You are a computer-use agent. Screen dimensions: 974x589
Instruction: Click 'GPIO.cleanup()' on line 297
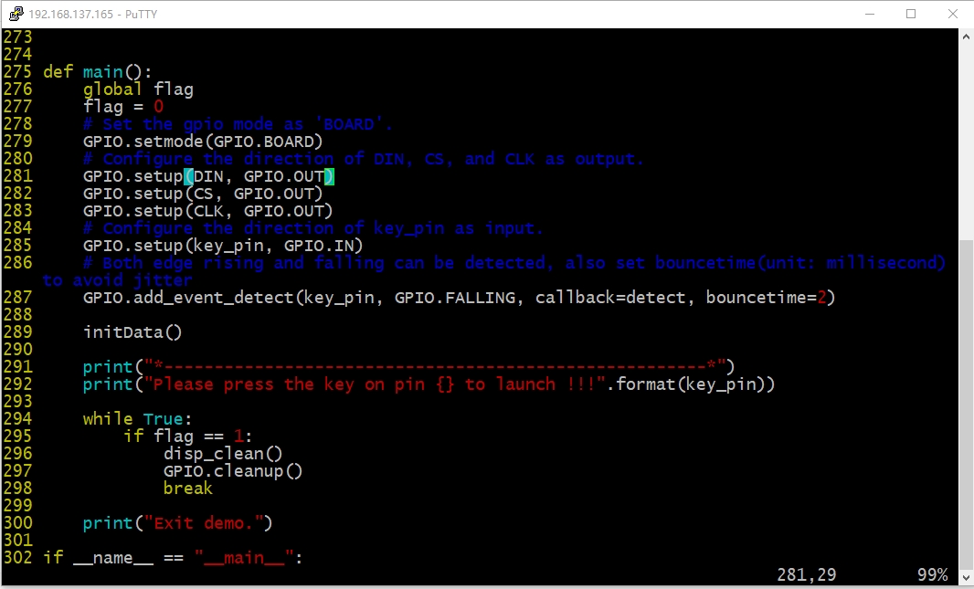(x=233, y=471)
